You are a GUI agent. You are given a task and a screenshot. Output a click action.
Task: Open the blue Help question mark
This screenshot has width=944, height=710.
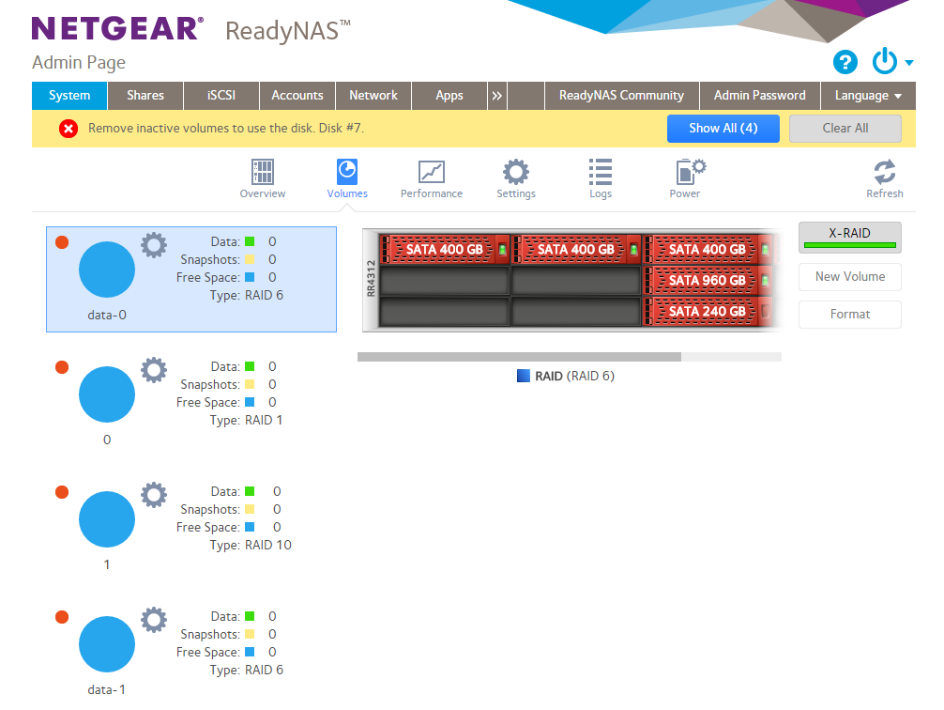click(845, 61)
